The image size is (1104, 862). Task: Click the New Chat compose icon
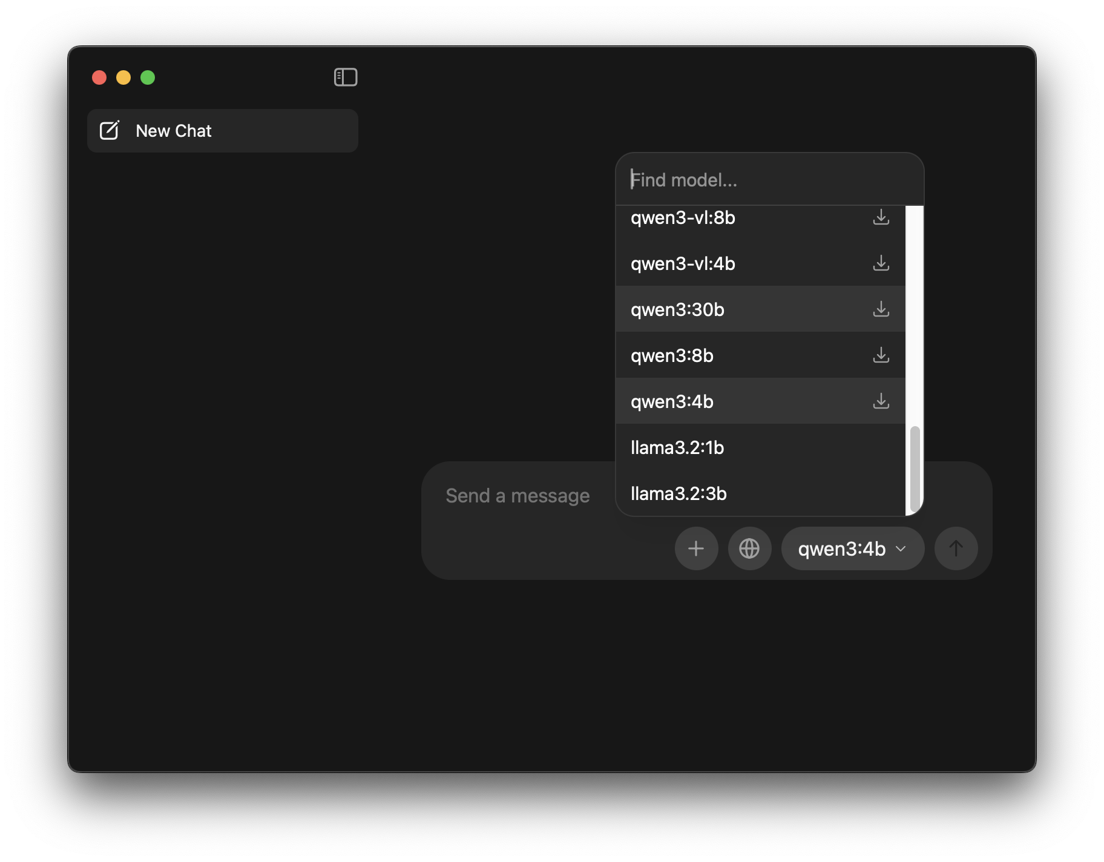point(110,130)
